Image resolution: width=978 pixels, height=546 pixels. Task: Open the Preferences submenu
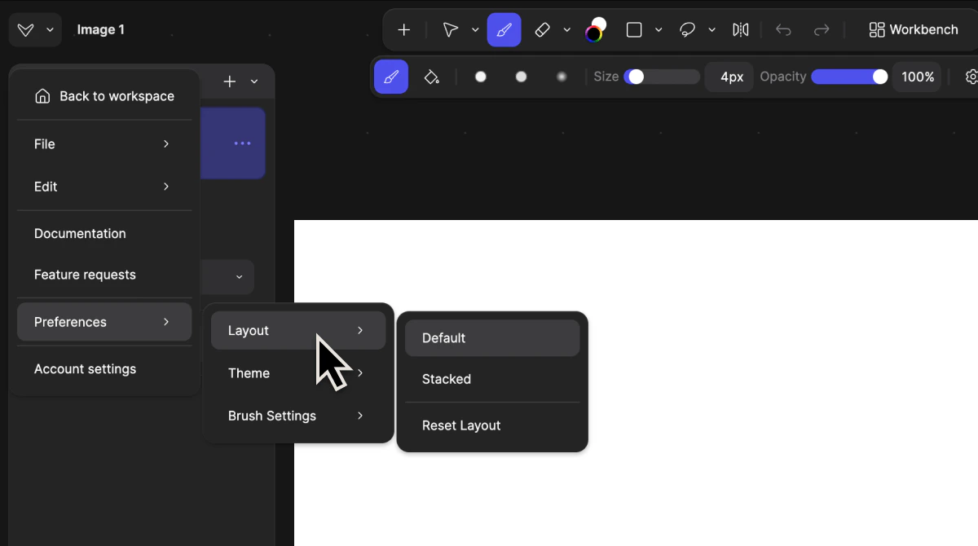(x=104, y=322)
